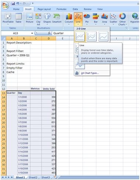Open the Column chart gallery
The image size is (140, 180).
(69, 19)
